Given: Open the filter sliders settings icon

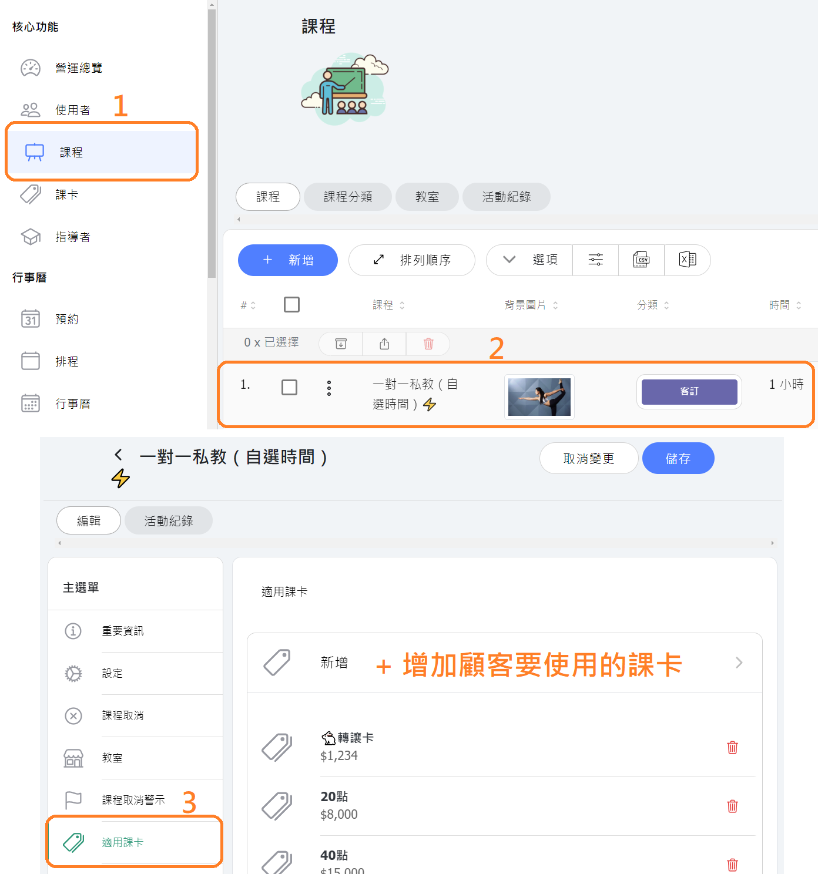Looking at the screenshot, I should coord(595,260).
